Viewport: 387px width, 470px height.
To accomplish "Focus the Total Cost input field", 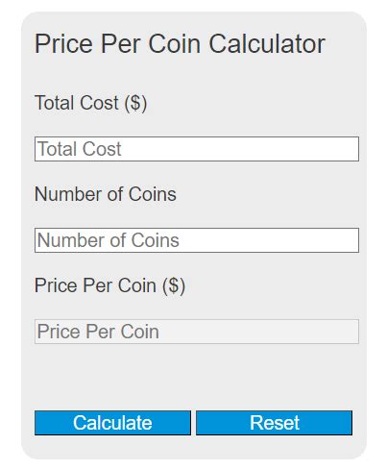I will [x=197, y=149].
